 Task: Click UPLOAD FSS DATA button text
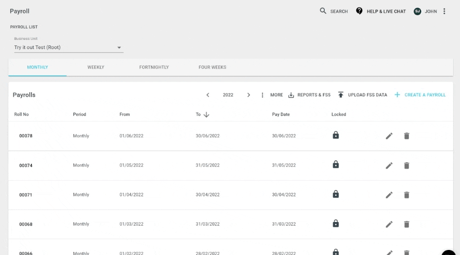[367, 95]
